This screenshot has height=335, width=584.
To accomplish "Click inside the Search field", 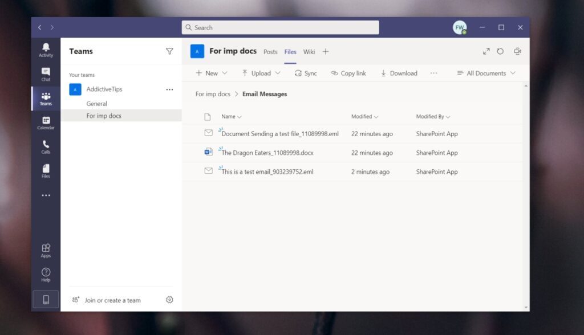I will [x=279, y=27].
